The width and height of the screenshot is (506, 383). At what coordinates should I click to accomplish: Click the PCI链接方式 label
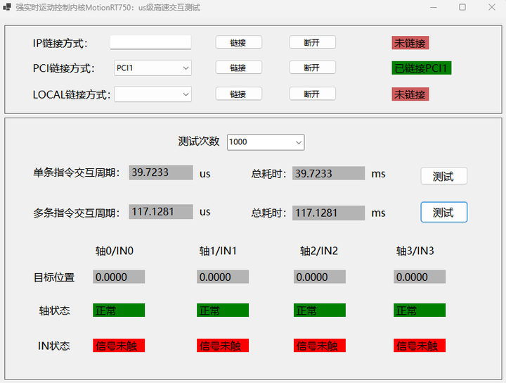pyautogui.click(x=63, y=68)
